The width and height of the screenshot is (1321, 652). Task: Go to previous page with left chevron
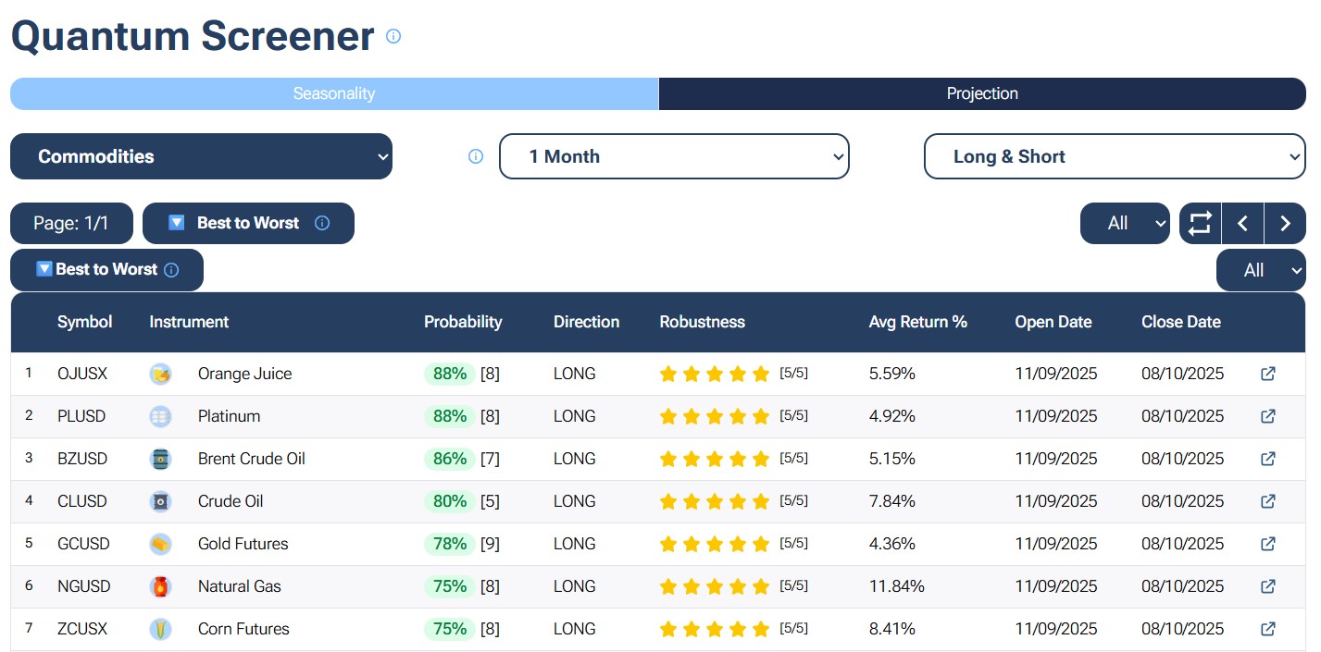tap(1242, 224)
